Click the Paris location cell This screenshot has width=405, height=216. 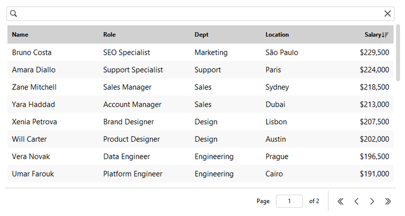[273, 70]
